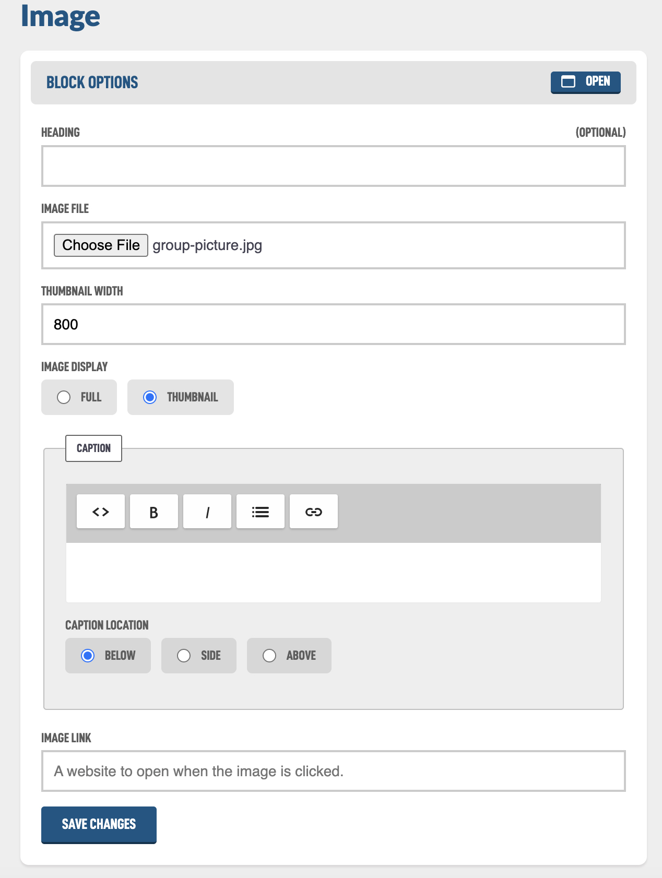Click the Block Options header bar
This screenshot has height=878, width=662.
[x=313, y=82]
